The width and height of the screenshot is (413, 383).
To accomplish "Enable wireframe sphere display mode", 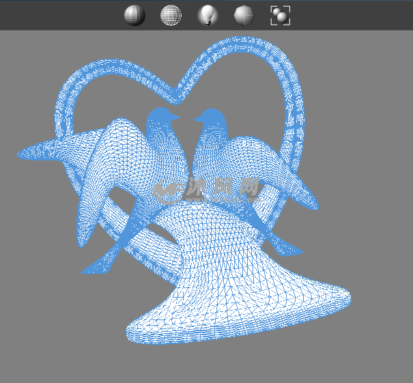I will [171, 15].
